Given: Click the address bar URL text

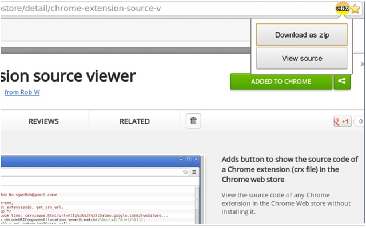Looking at the screenshot, I should tap(81, 9).
